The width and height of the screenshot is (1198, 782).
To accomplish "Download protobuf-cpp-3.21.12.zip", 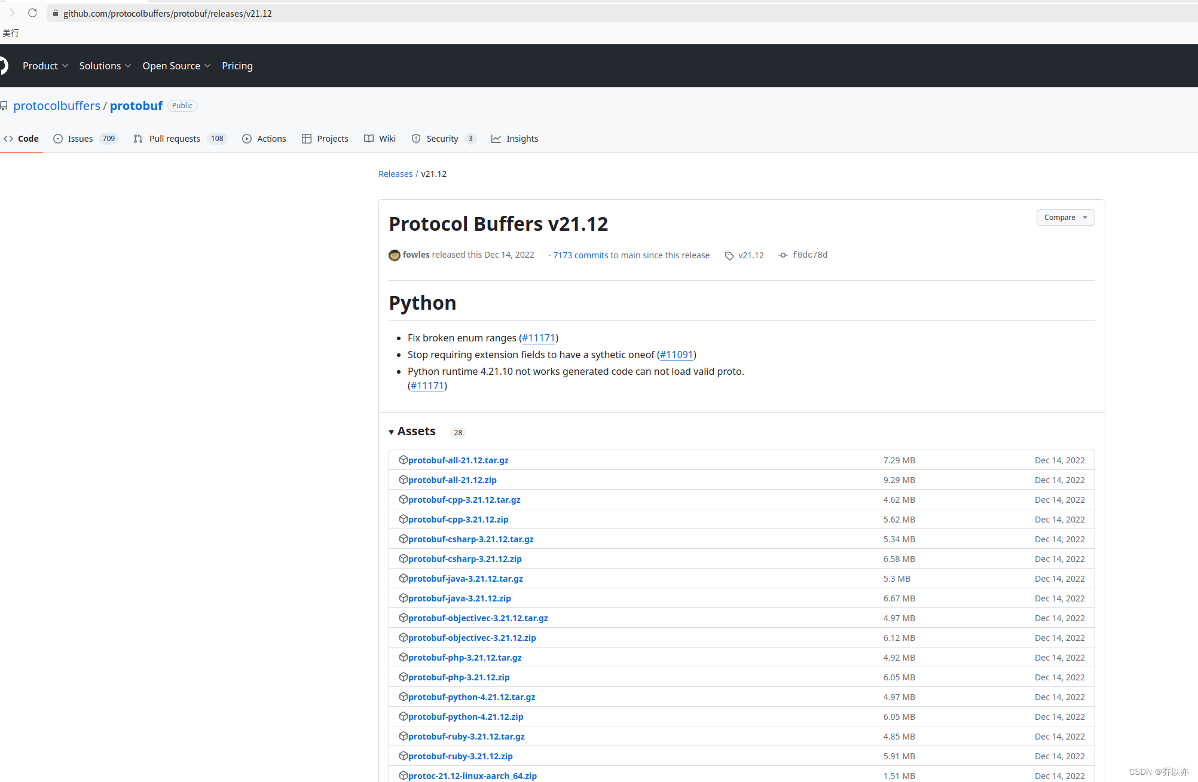I will (x=459, y=520).
